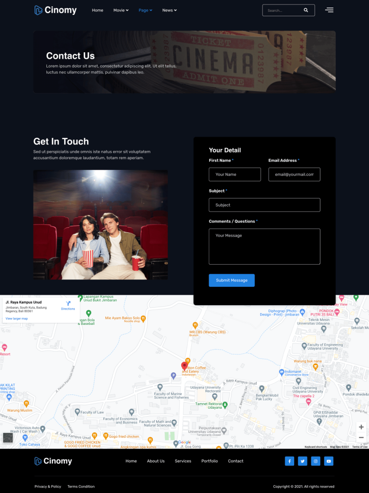Open the Twitter social icon
This screenshot has width=369, height=493.
click(302, 461)
